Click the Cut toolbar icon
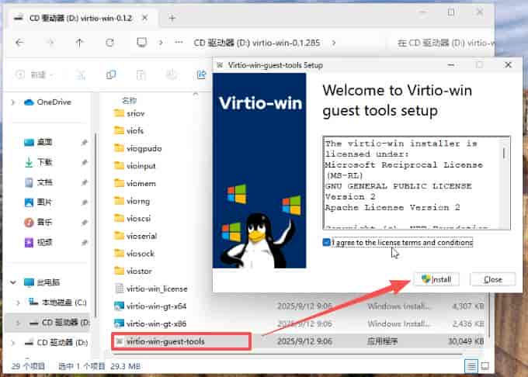The image size is (528, 377). click(x=81, y=74)
